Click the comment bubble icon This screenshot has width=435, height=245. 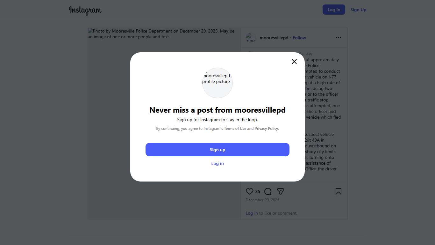tap(268, 191)
